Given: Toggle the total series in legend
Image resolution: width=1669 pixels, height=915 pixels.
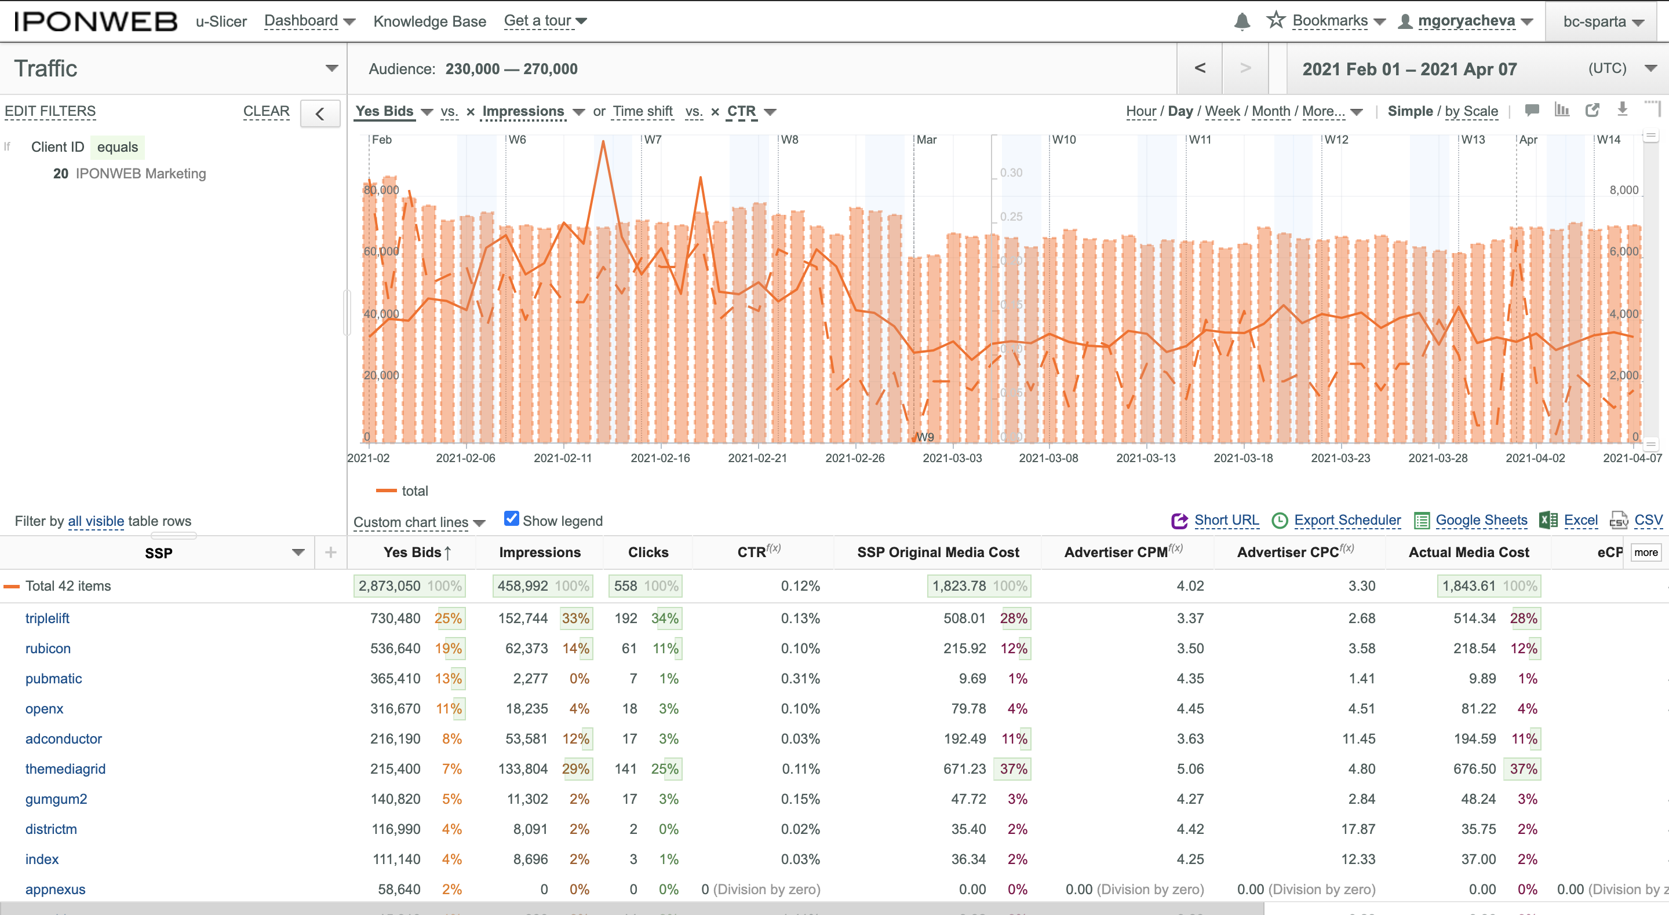Looking at the screenshot, I should tap(402, 491).
